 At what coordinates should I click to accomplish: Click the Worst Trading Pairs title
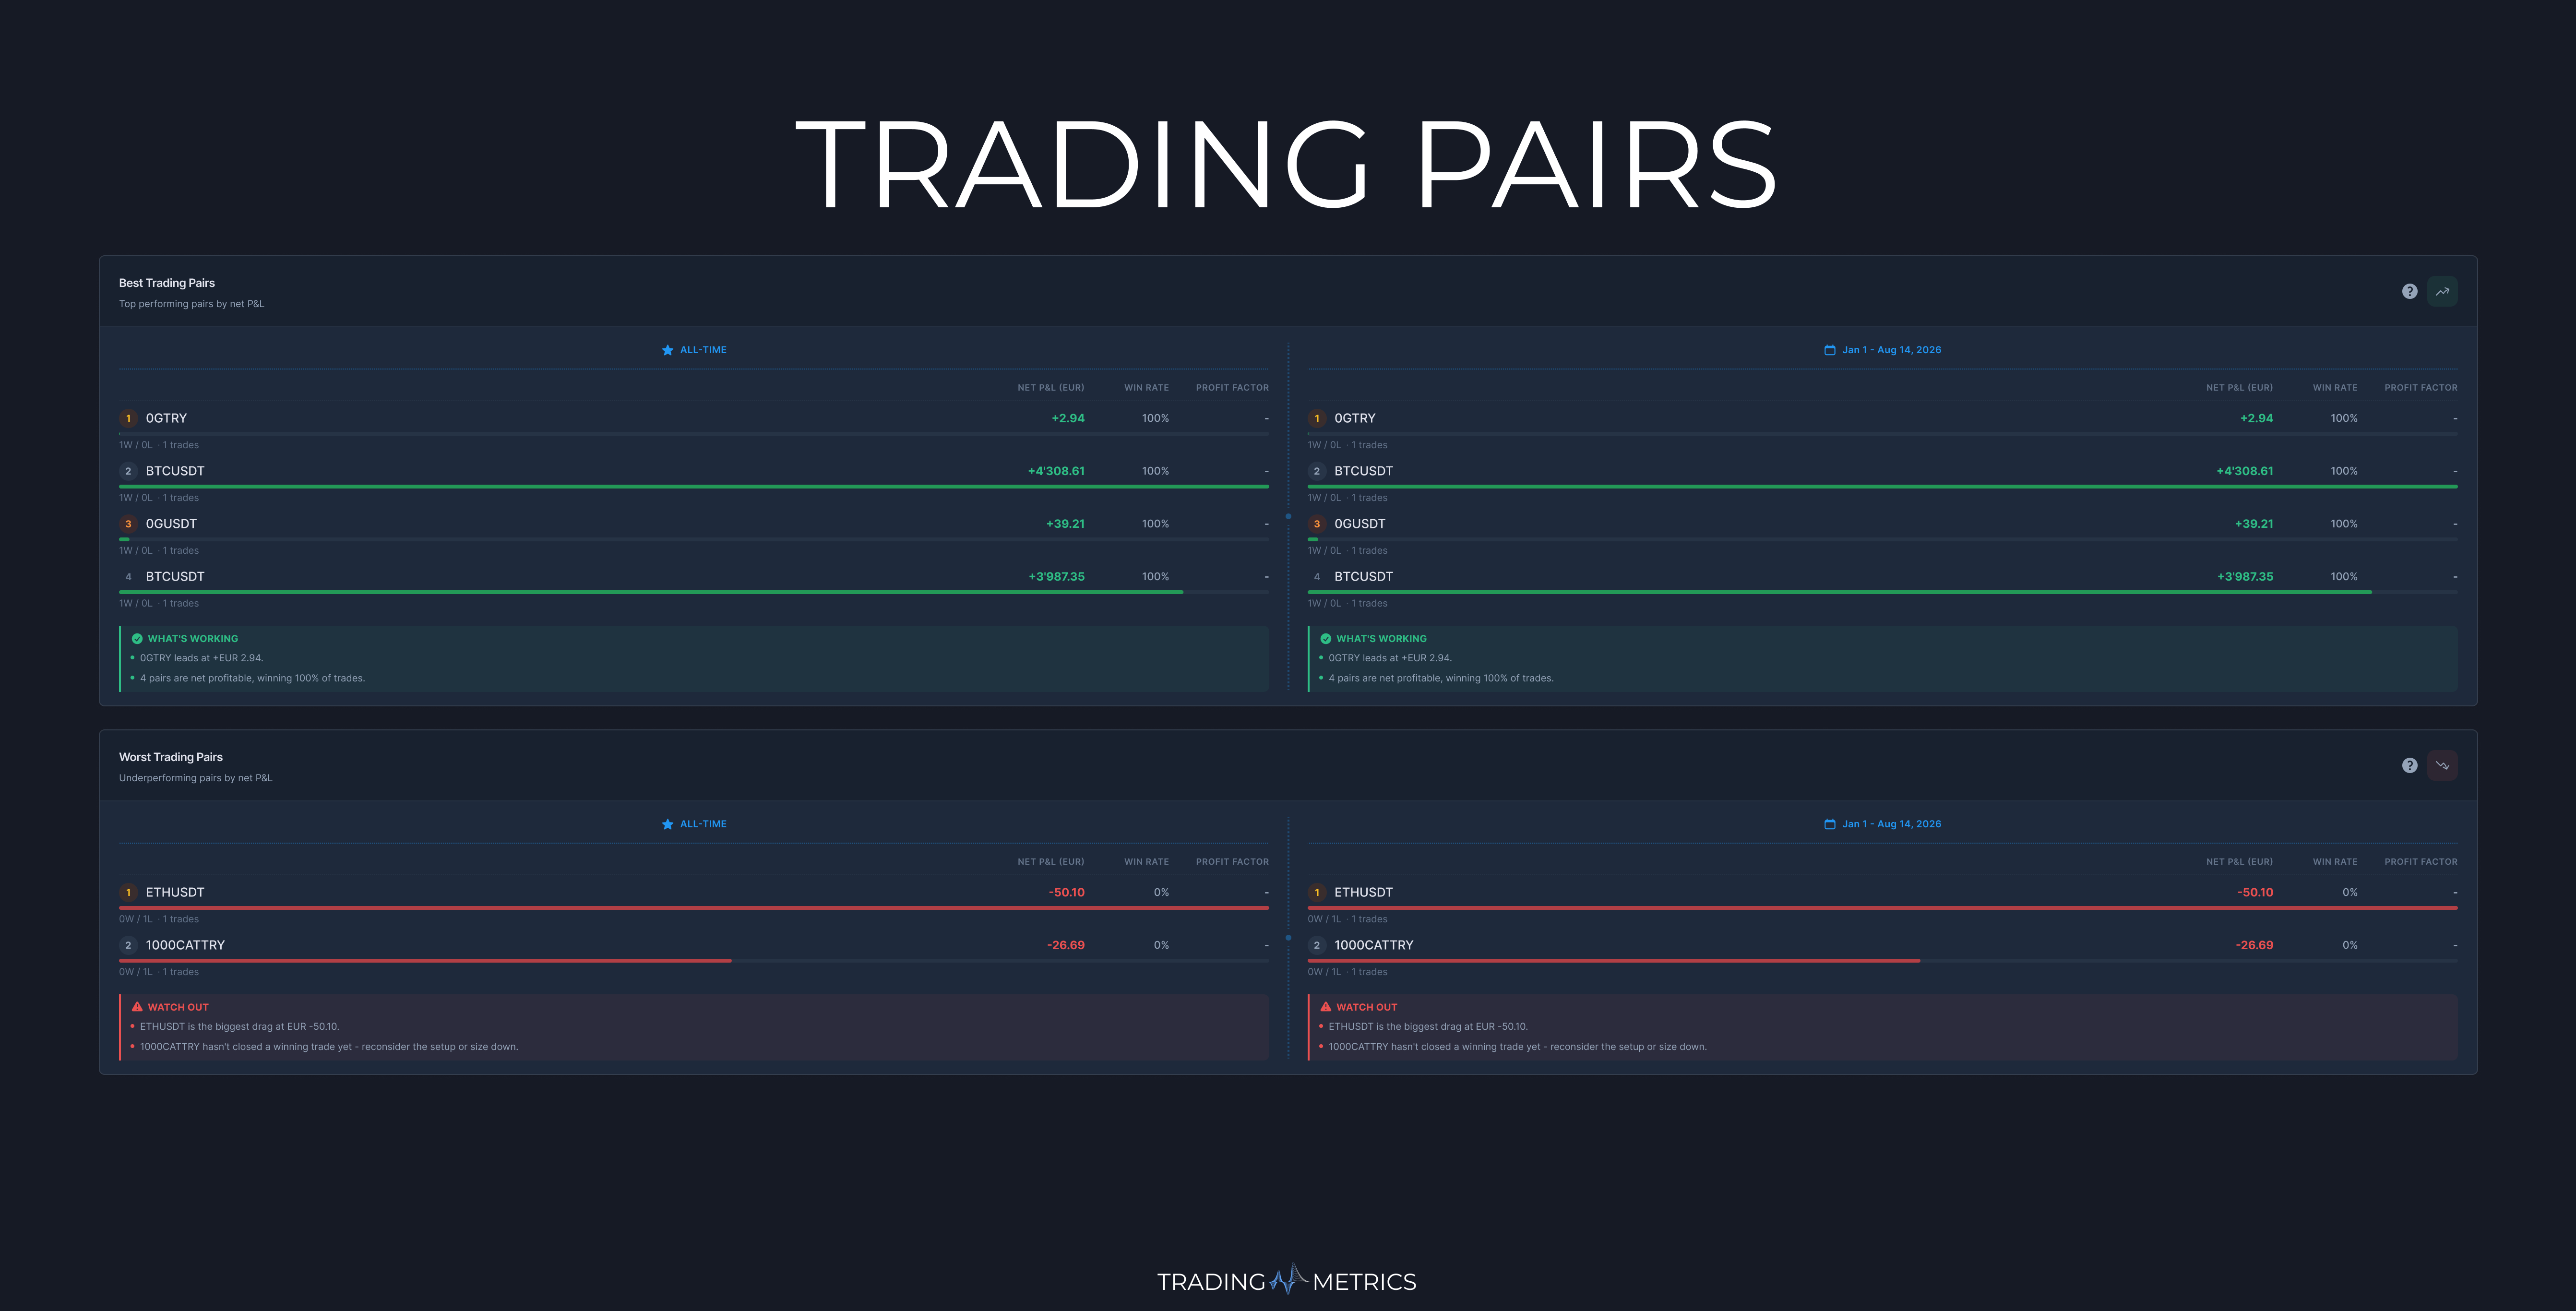click(171, 757)
